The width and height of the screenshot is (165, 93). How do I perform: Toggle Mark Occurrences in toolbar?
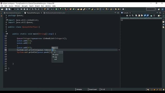pos(92,9)
